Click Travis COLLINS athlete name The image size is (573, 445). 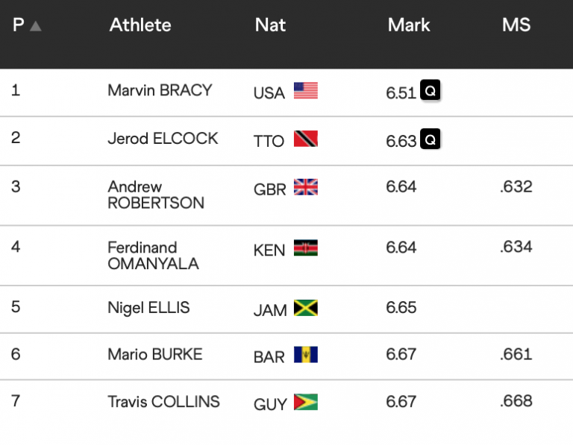(x=163, y=402)
